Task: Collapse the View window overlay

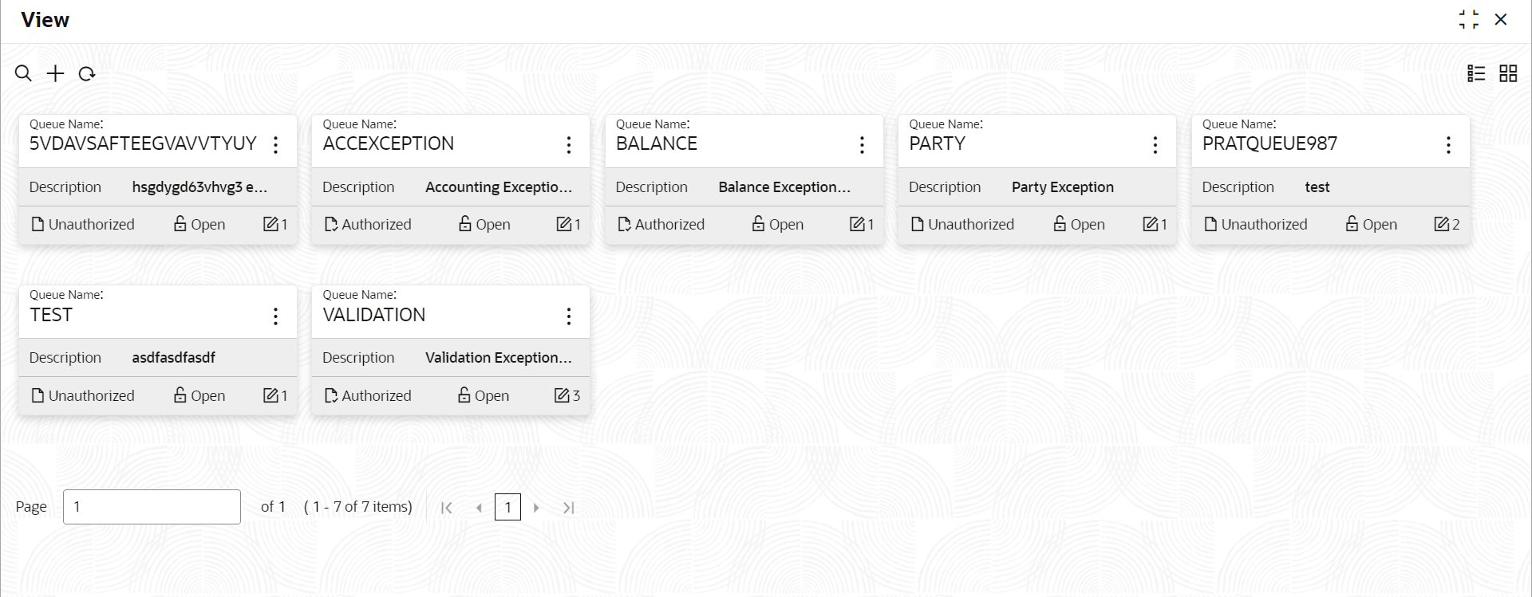Action: click(1468, 20)
